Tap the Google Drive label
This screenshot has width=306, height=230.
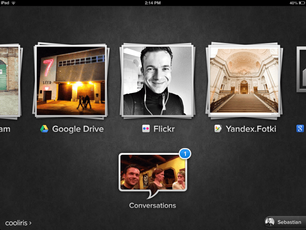(x=78, y=129)
